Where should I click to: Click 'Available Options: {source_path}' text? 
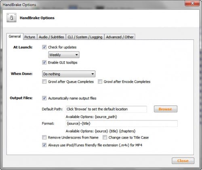(91, 117)
